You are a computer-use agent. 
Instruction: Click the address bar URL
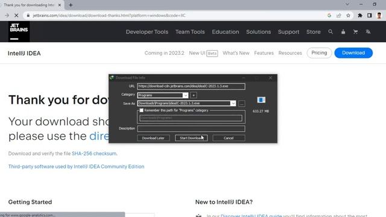[109, 16]
